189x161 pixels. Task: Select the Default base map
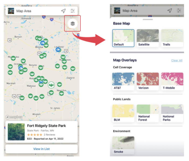tap(123, 38)
